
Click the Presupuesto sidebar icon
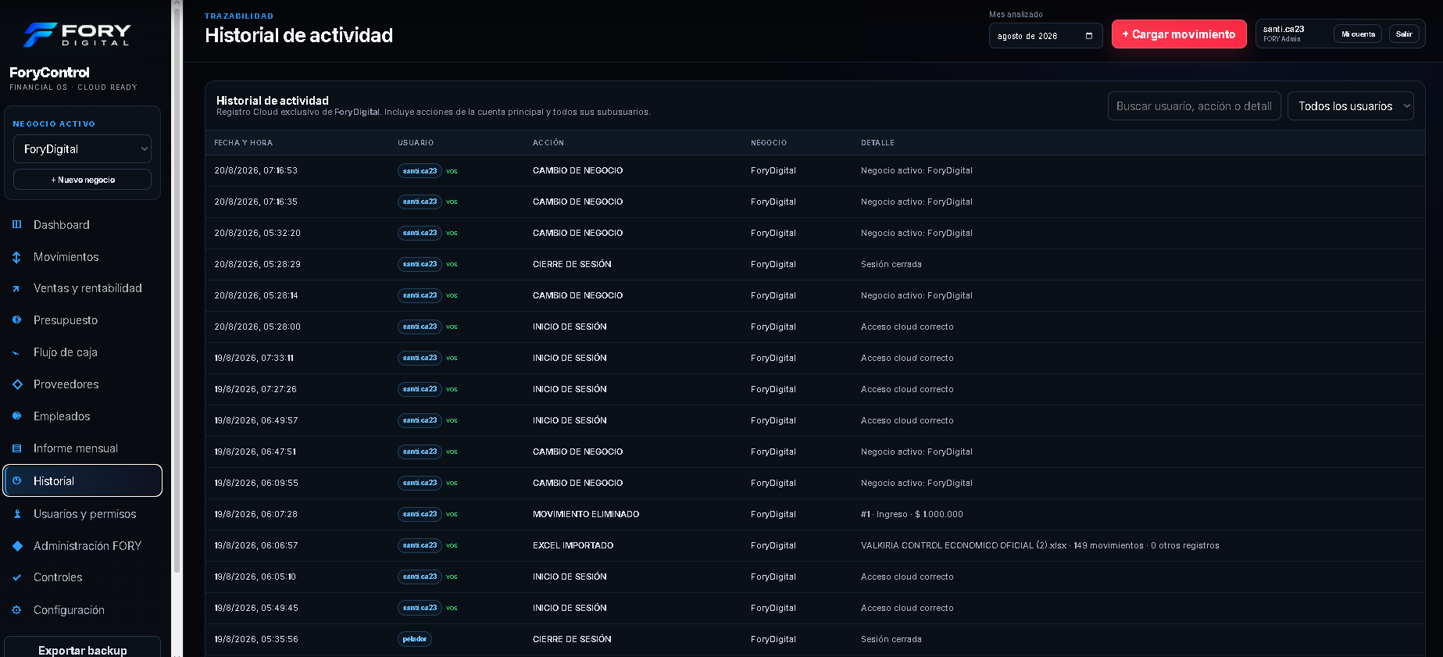(x=16, y=320)
